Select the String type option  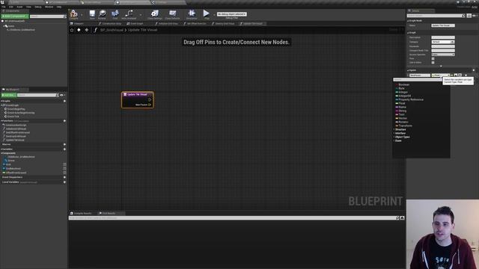point(401,111)
